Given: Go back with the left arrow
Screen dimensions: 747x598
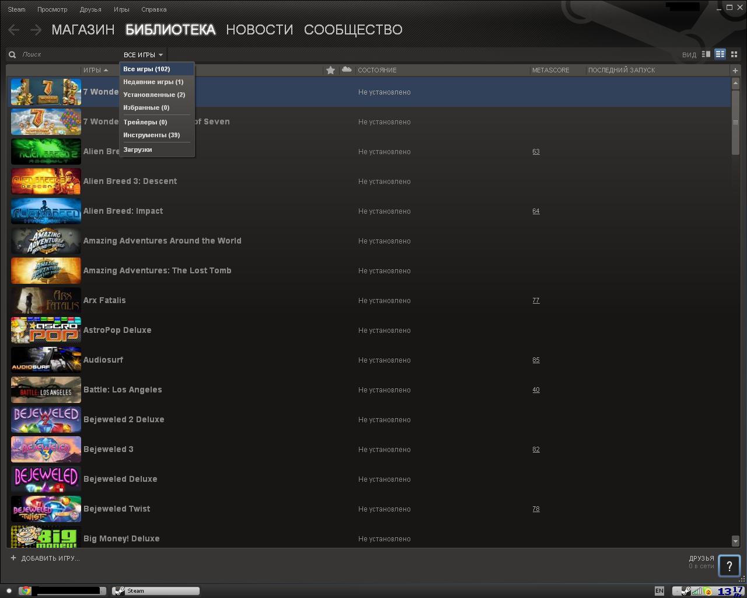Looking at the screenshot, I should (x=14, y=30).
